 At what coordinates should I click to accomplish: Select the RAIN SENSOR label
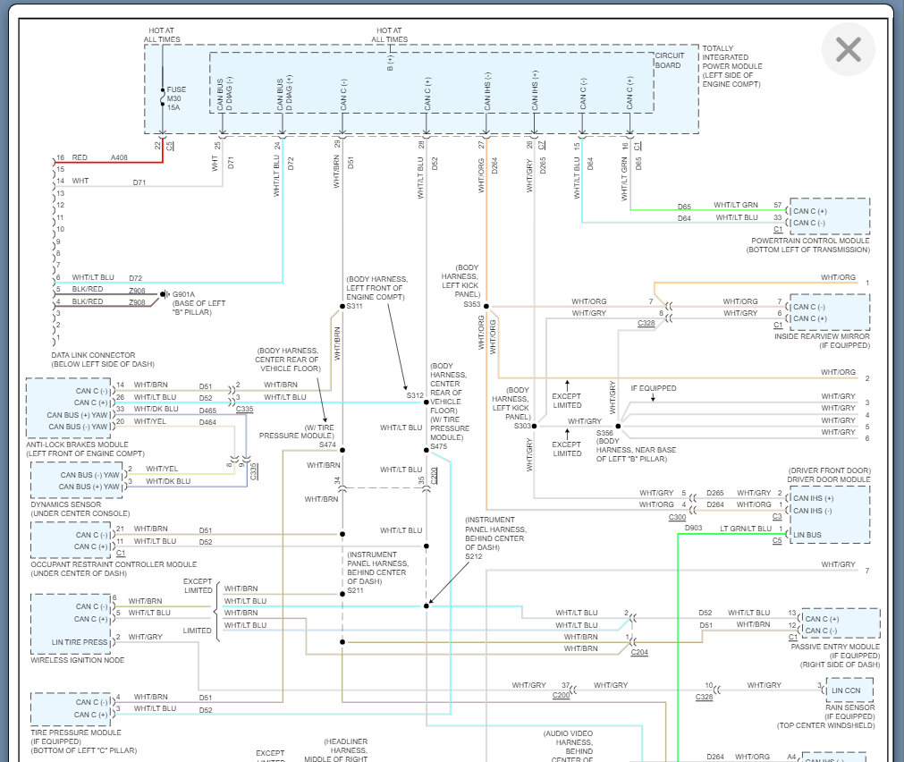(849, 707)
